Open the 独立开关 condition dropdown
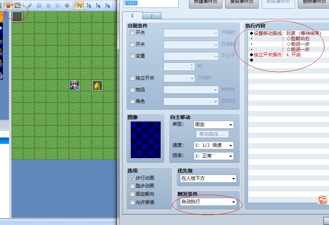The height and width of the screenshot is (225, 329). pos(179,78)
